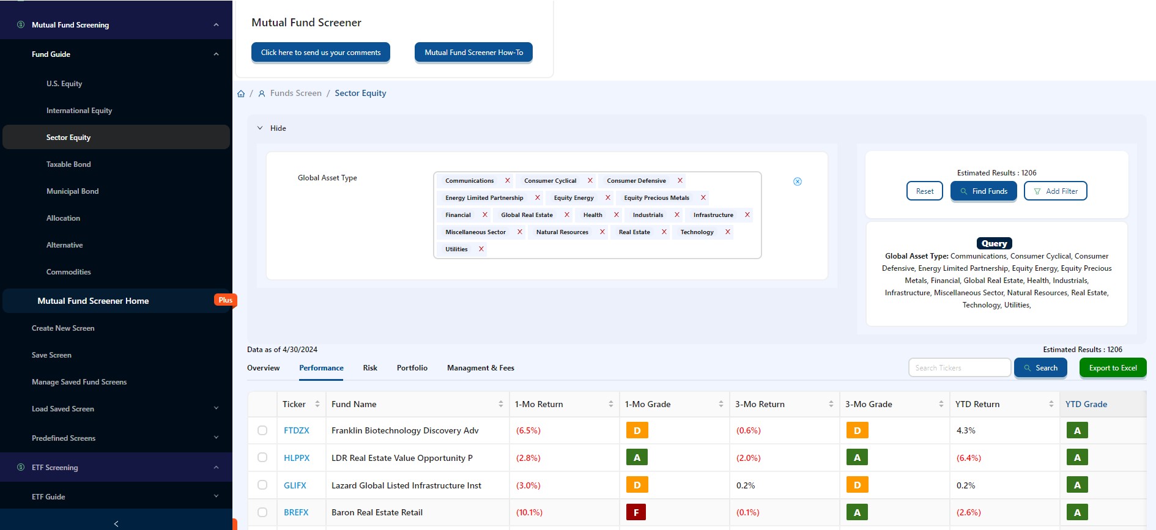Remove the Utilities filter tag

(481, 249)
